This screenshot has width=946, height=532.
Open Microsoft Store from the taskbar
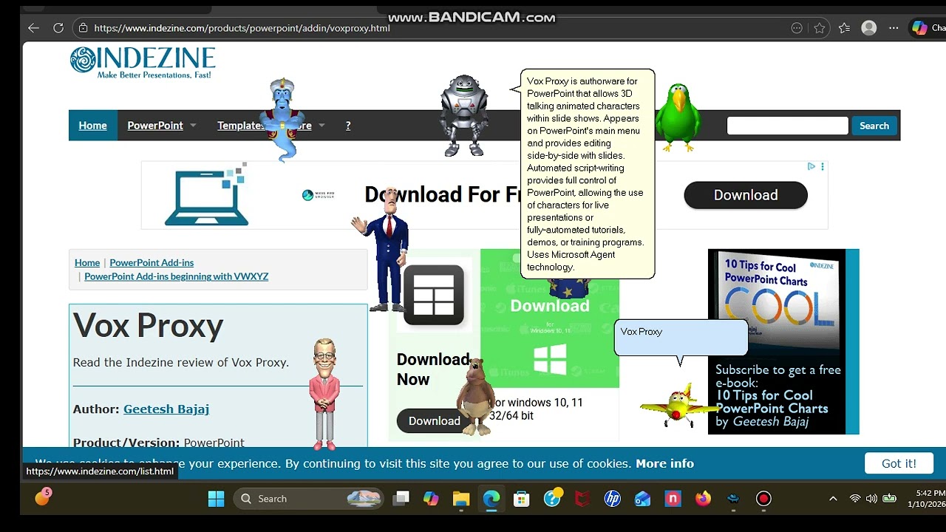tap(522, 499)
